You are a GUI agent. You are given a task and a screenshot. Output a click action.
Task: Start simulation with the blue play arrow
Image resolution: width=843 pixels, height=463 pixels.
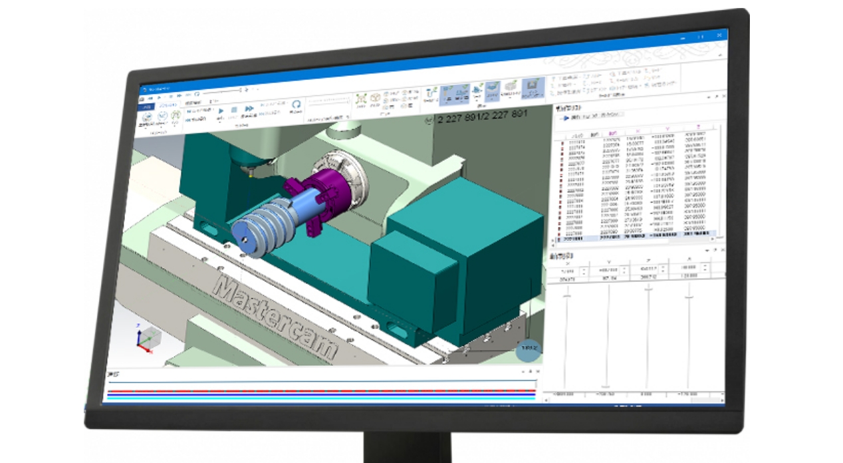221,110
